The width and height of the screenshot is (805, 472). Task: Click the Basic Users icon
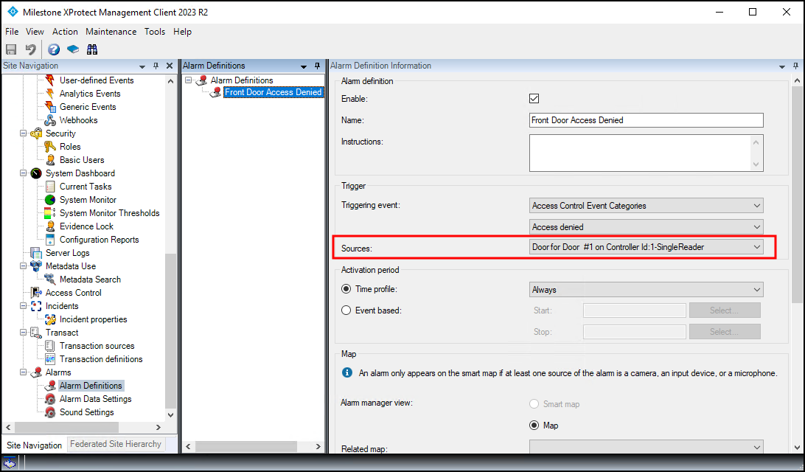(x=50, y=160)
